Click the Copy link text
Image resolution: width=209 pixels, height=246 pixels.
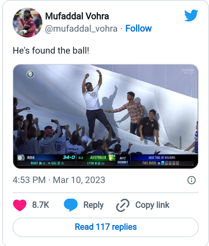tap(152, 205)
